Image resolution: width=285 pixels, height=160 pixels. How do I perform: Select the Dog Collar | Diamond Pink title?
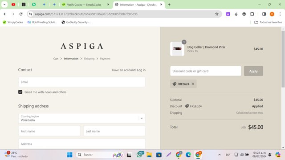206,47
